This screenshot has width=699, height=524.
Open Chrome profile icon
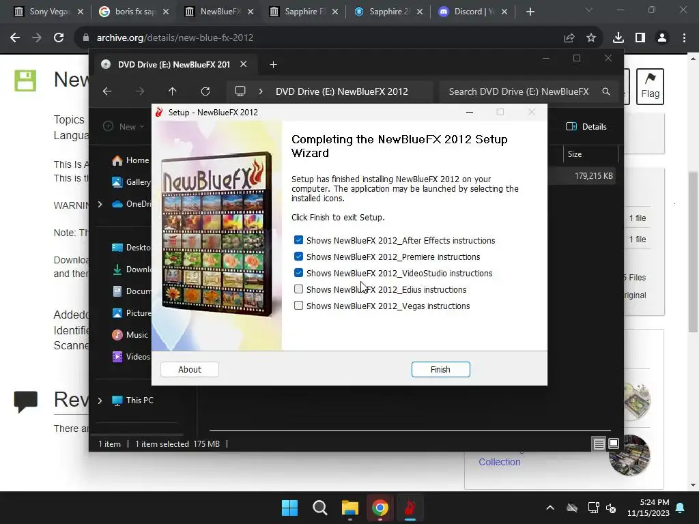click(x=662, y=38)
